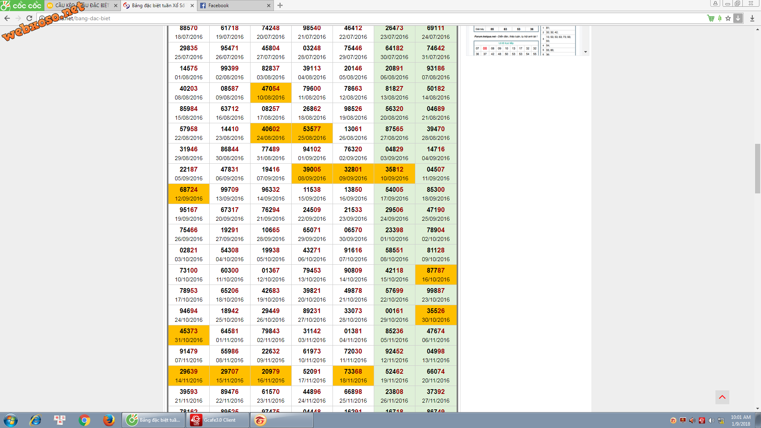Open Gcafe3.0 Client in taskbar
The height and width of the screenshot is (428, 761).
tap(218, 420)
